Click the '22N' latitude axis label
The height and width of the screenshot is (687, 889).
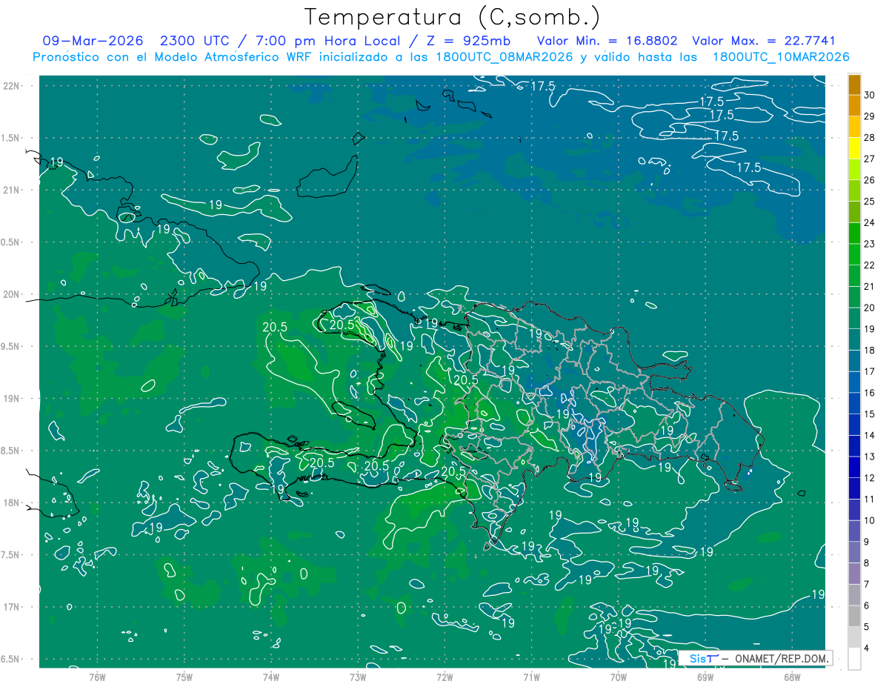pos(13,85)
